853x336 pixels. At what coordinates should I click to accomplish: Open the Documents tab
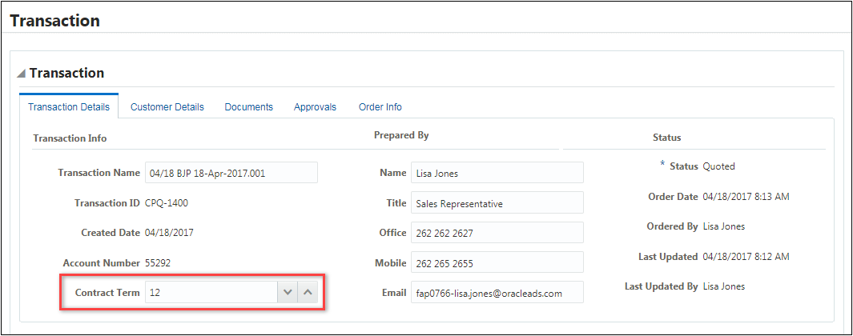pos(248,106)
